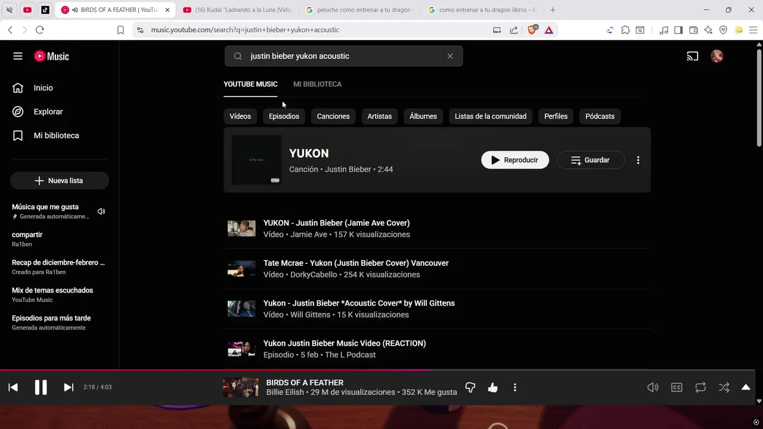
Task: Toggle repeat mode in the player bar
Action: point(700,387)
